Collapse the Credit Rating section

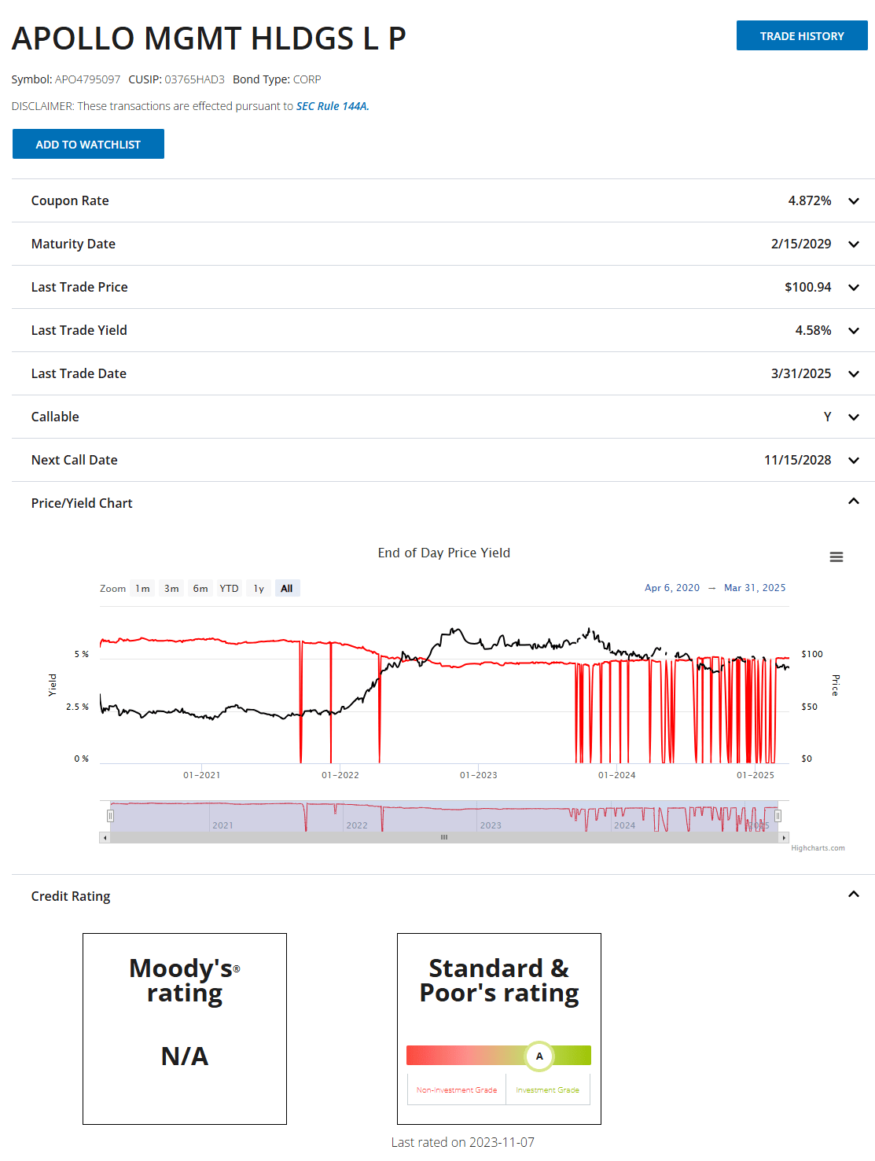[x=854, y=894]
